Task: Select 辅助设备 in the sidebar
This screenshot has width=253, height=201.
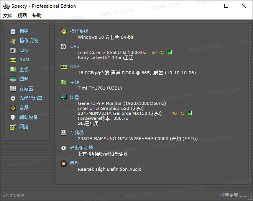Action: pos(29,117)
